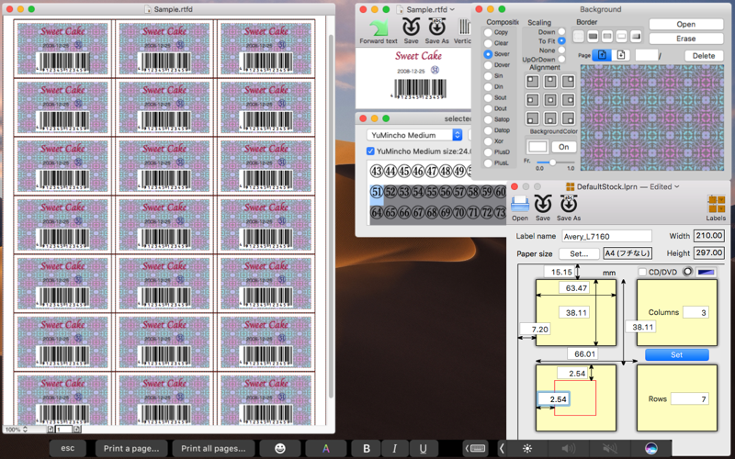Click the white background color swatch
Image resolution: width=735 pixels, height=459 pixels.
537,147
